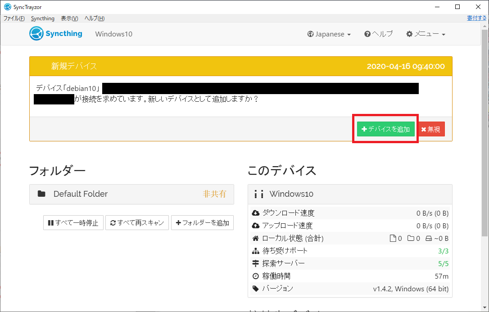489x312 pixels.
Task: Click the フォルダーを追加 button
Action: point(202,223)
